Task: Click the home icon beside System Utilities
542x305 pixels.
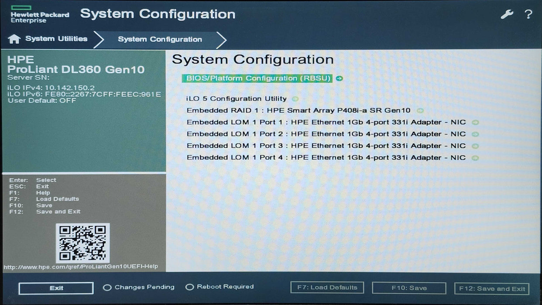Action: point(14,39)
